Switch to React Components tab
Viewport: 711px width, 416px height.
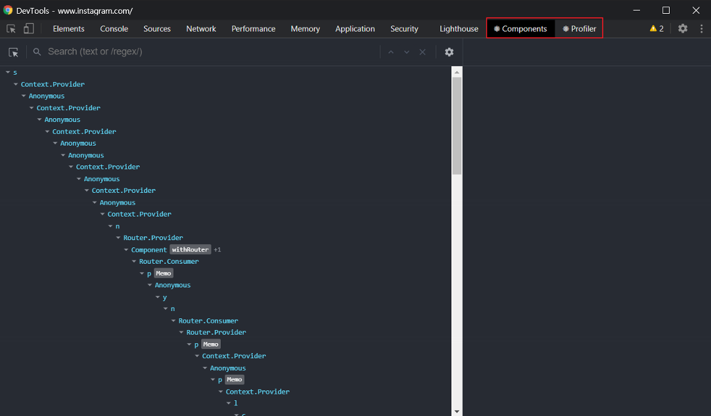[520, 28]
